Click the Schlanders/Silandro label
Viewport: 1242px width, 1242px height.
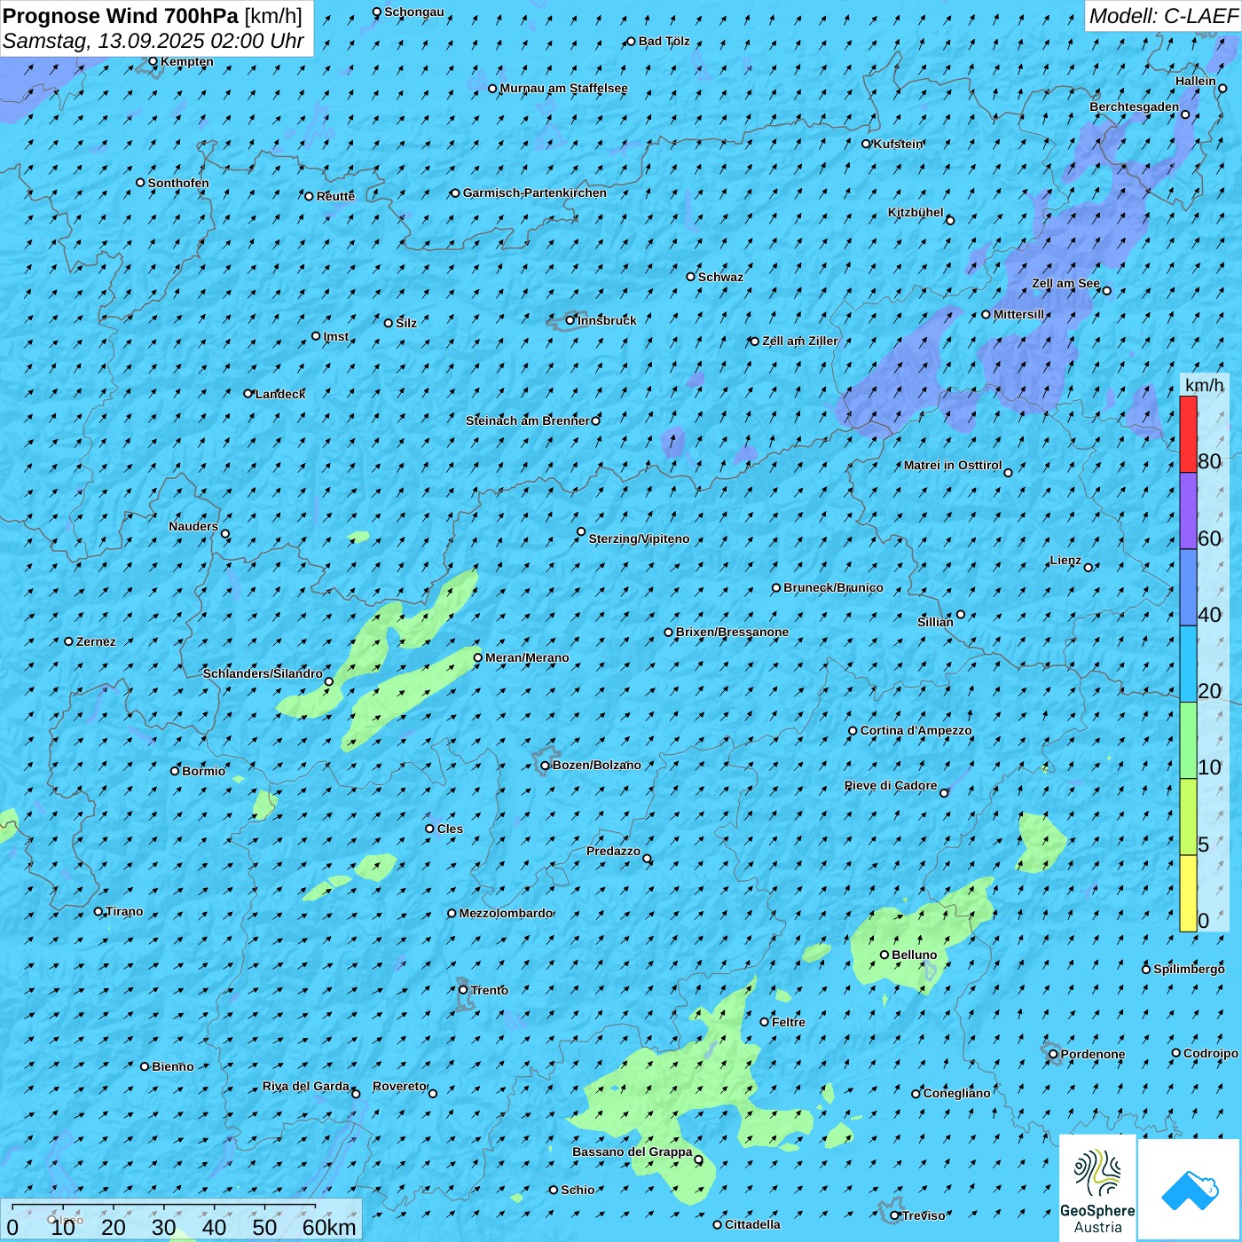point(263,673)
